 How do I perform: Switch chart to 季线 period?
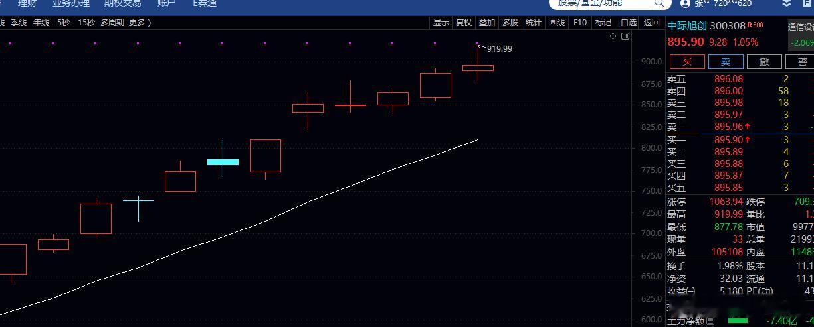tap(18, 22)
